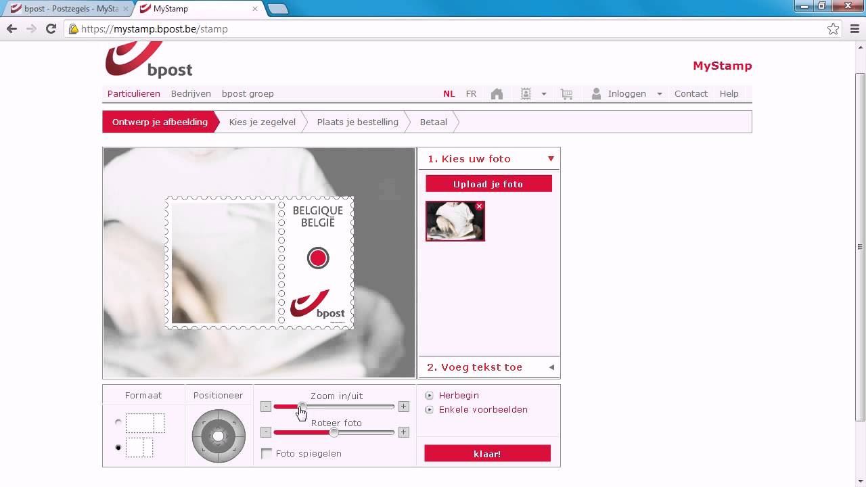Enable the Foto spiegelen checkbox

click(x=267, y=453)
